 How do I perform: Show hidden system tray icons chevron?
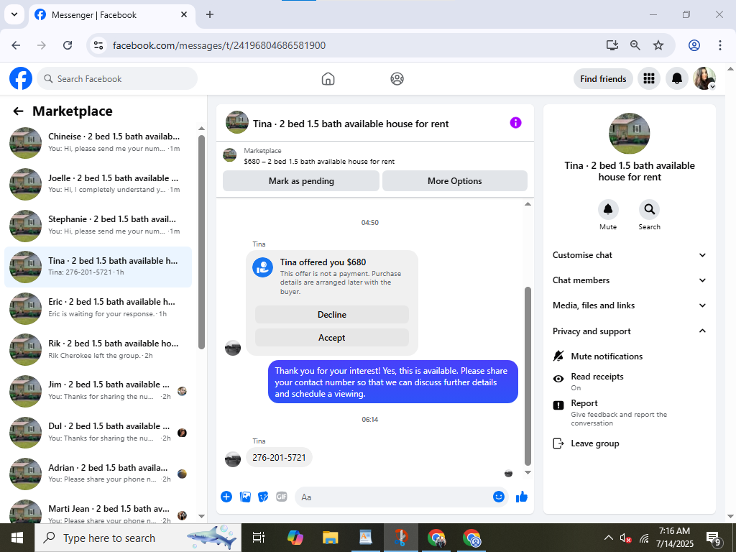608,538
